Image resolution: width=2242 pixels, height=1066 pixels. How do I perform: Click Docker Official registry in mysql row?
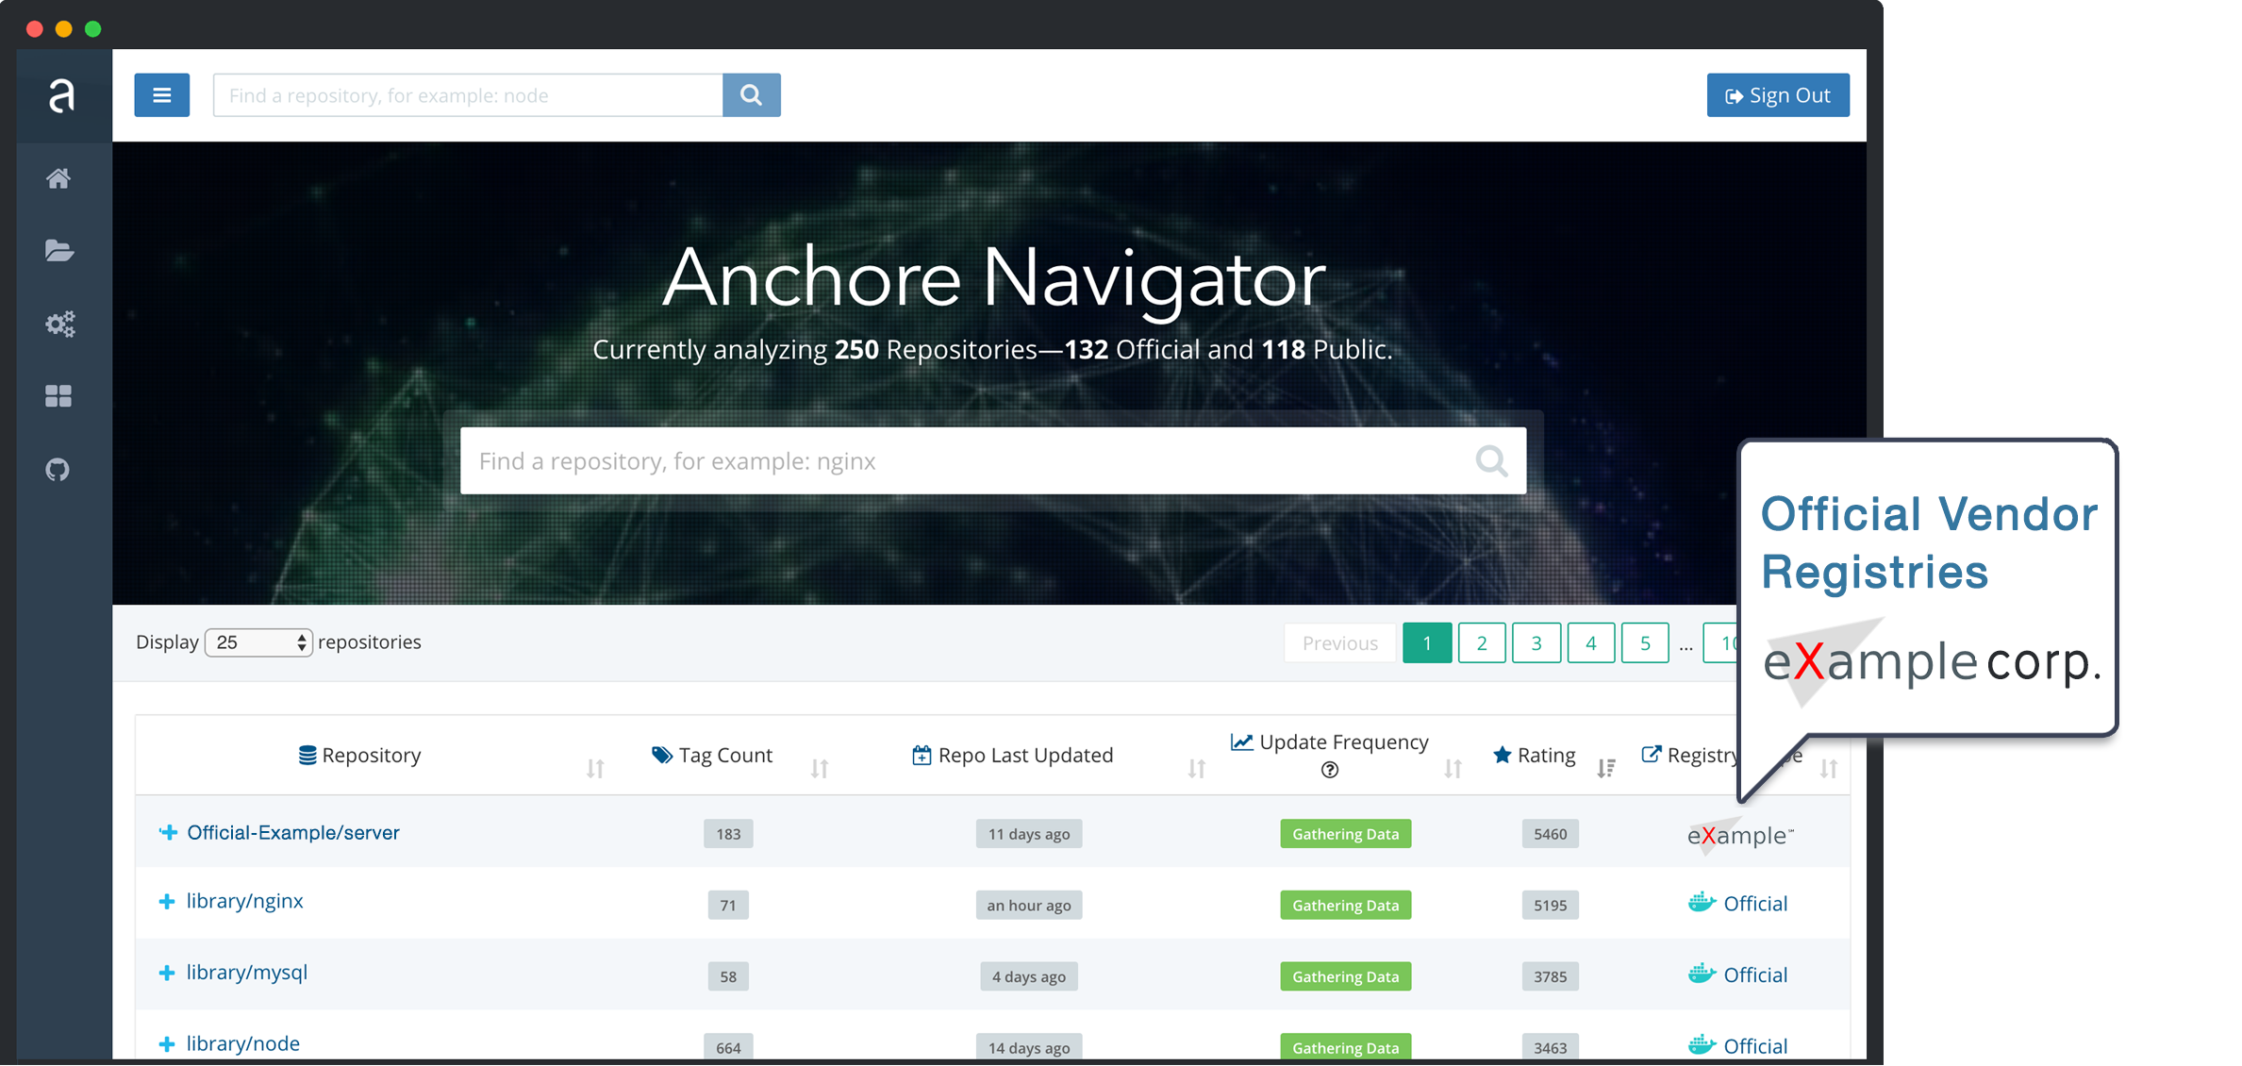tap(1737, 974)
